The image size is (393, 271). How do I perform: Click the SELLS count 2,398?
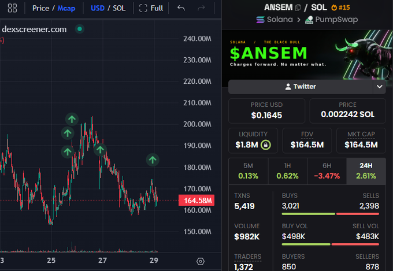(x=369, y=206)
